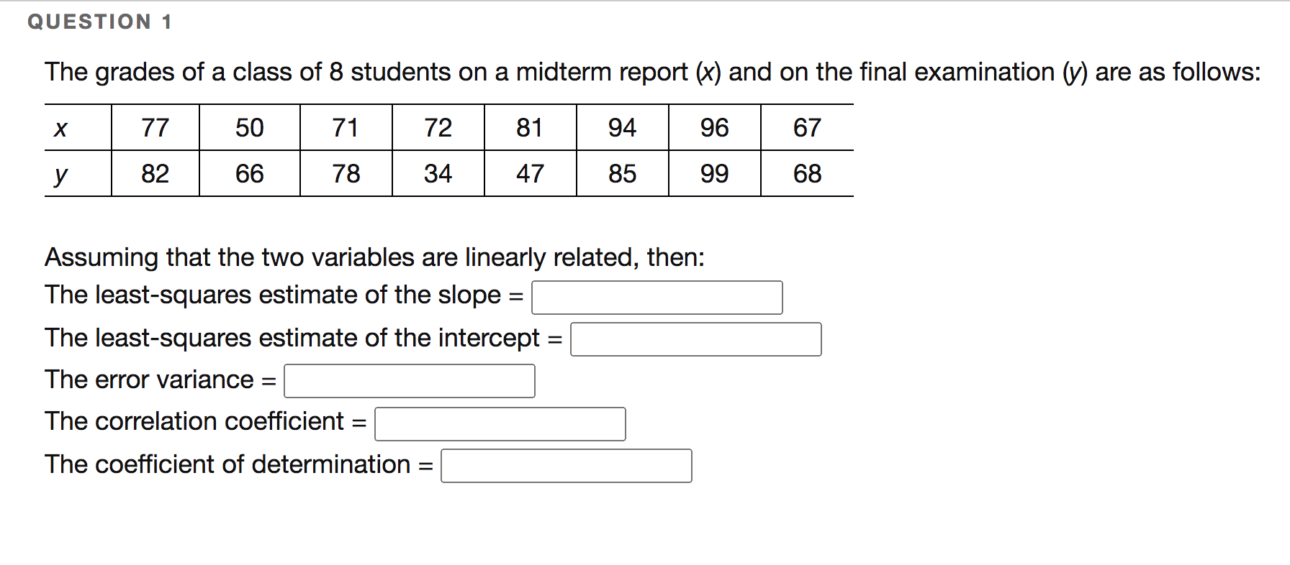Select the table cell containing 94

(x=621, y=127)
